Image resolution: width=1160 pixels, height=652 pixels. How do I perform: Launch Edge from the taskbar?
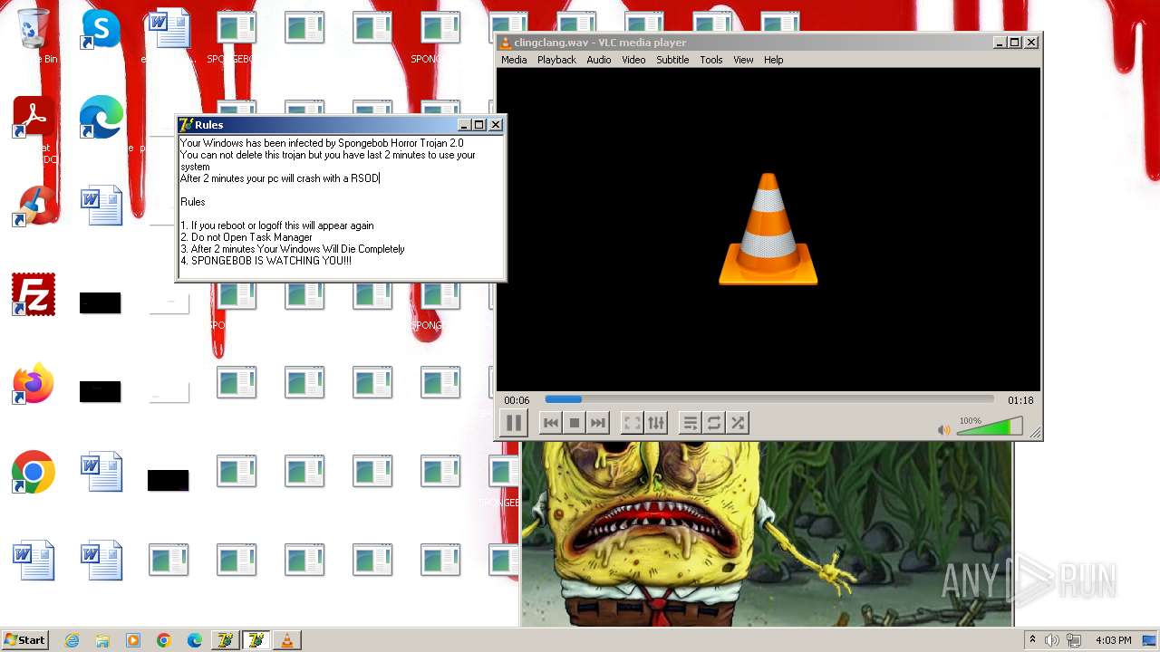(x=194, y=640)
